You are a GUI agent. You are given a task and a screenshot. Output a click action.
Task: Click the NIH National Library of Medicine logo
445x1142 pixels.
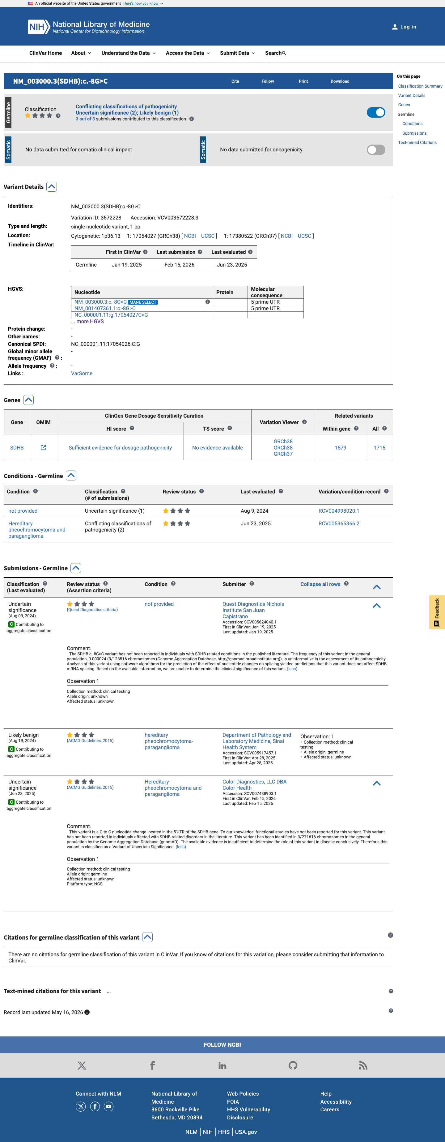(88, 27)
